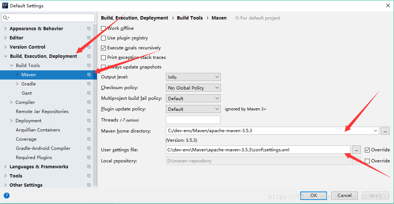Close the Default Settings dialog

[388, 6]
